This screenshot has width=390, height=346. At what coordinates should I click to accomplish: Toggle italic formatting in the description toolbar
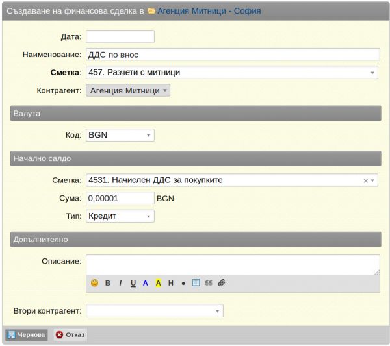(x=120, y=283)
